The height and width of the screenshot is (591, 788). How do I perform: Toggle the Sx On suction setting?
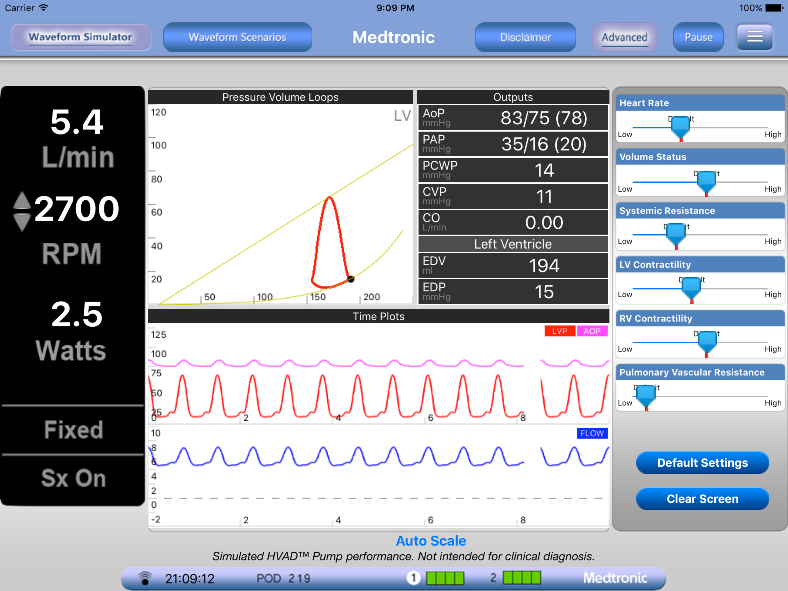pos(73,478)
